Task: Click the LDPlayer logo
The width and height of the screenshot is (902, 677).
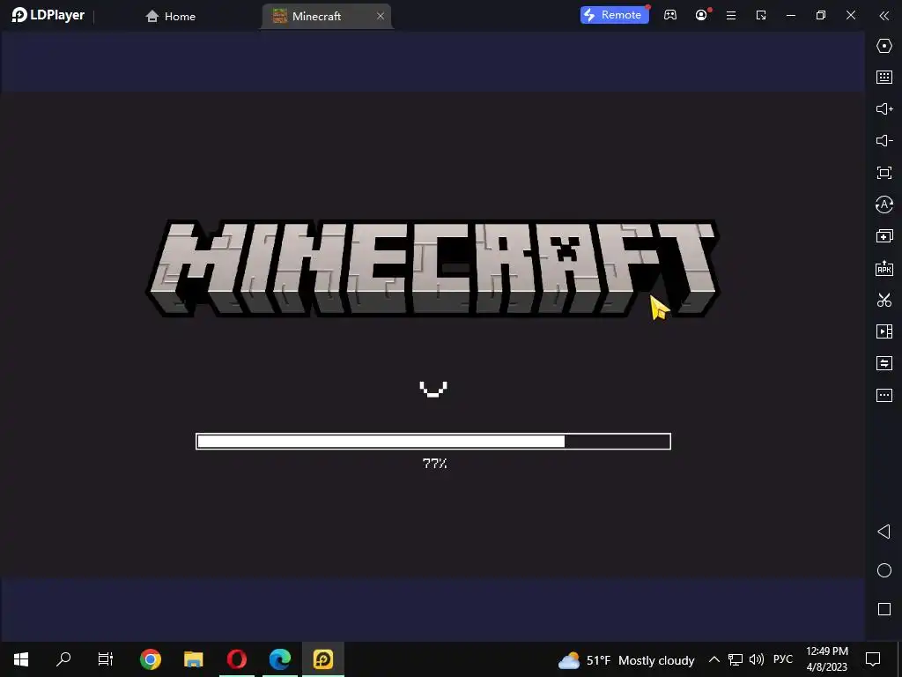Action: [x=48, y=15]
